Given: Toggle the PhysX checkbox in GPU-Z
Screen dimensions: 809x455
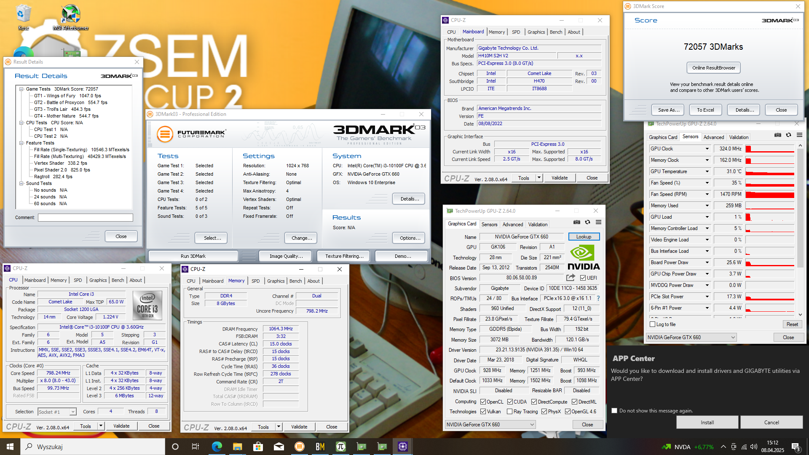Looking at the screenshot, I should coord(544,412).
